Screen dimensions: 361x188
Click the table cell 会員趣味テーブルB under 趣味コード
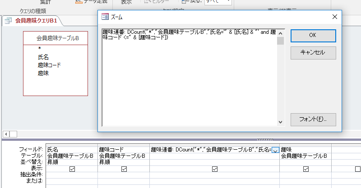pos(124,156)
